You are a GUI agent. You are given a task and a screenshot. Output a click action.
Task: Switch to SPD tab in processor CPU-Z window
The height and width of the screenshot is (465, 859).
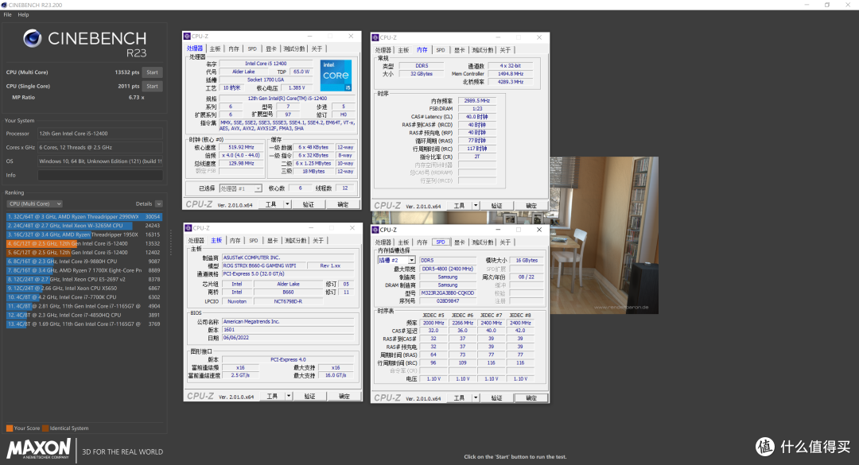[x=252, y=48]
